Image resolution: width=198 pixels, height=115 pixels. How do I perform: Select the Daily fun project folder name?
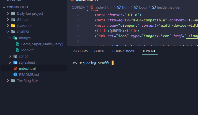(x=30, y=13)
